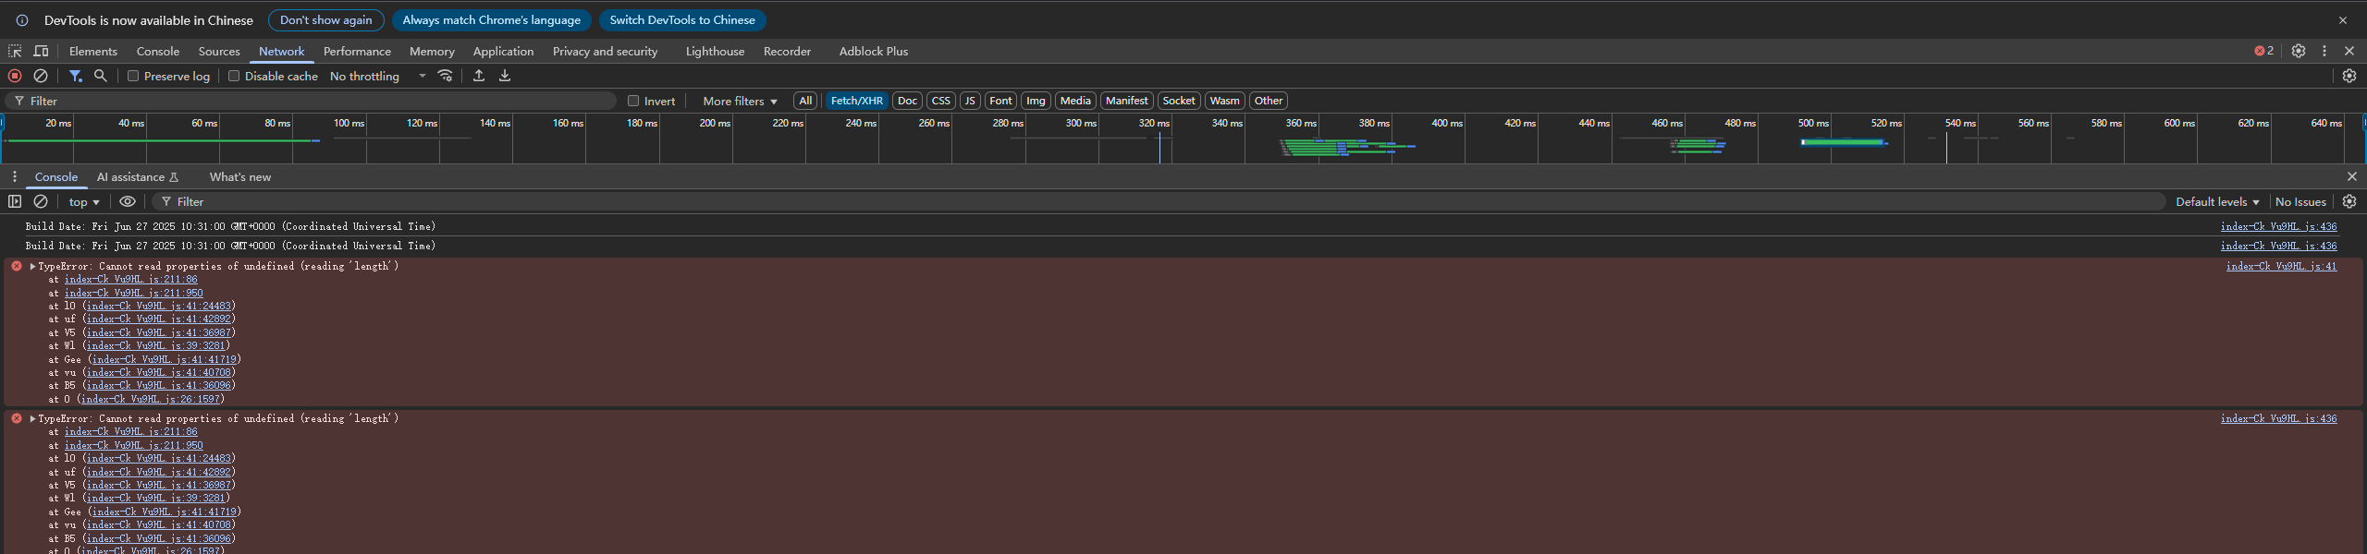The height and width of the screenshot is (554, 2367).
Task: Open the Default levels dropdown
Action: pos(2216,201)
